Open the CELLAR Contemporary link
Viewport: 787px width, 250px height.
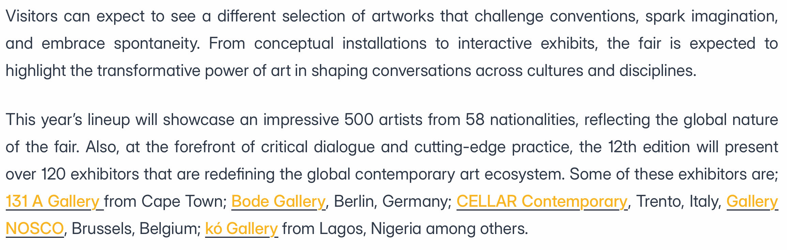pos(541,201)
